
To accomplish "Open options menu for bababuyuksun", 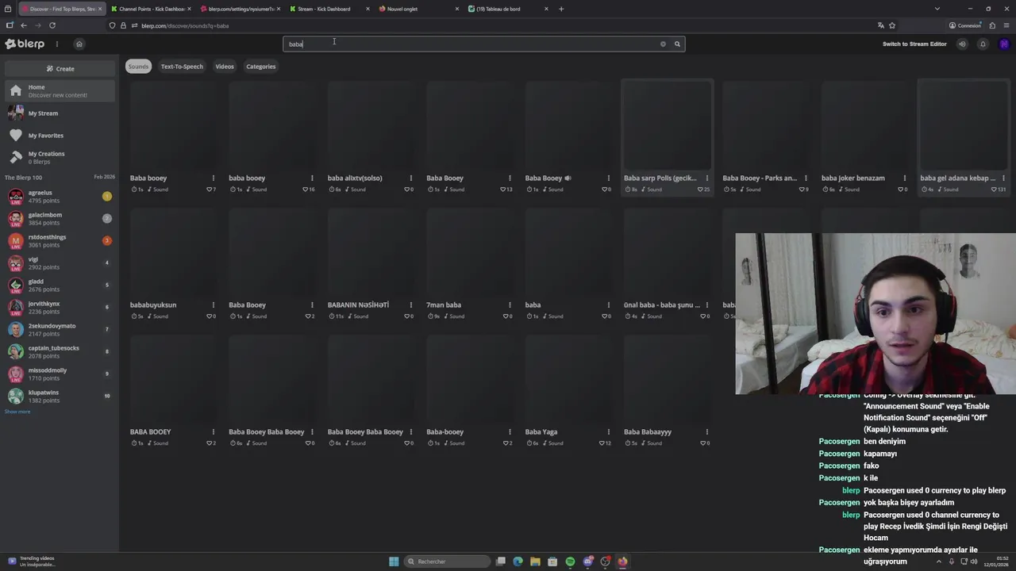I will [x=213, y=305].
